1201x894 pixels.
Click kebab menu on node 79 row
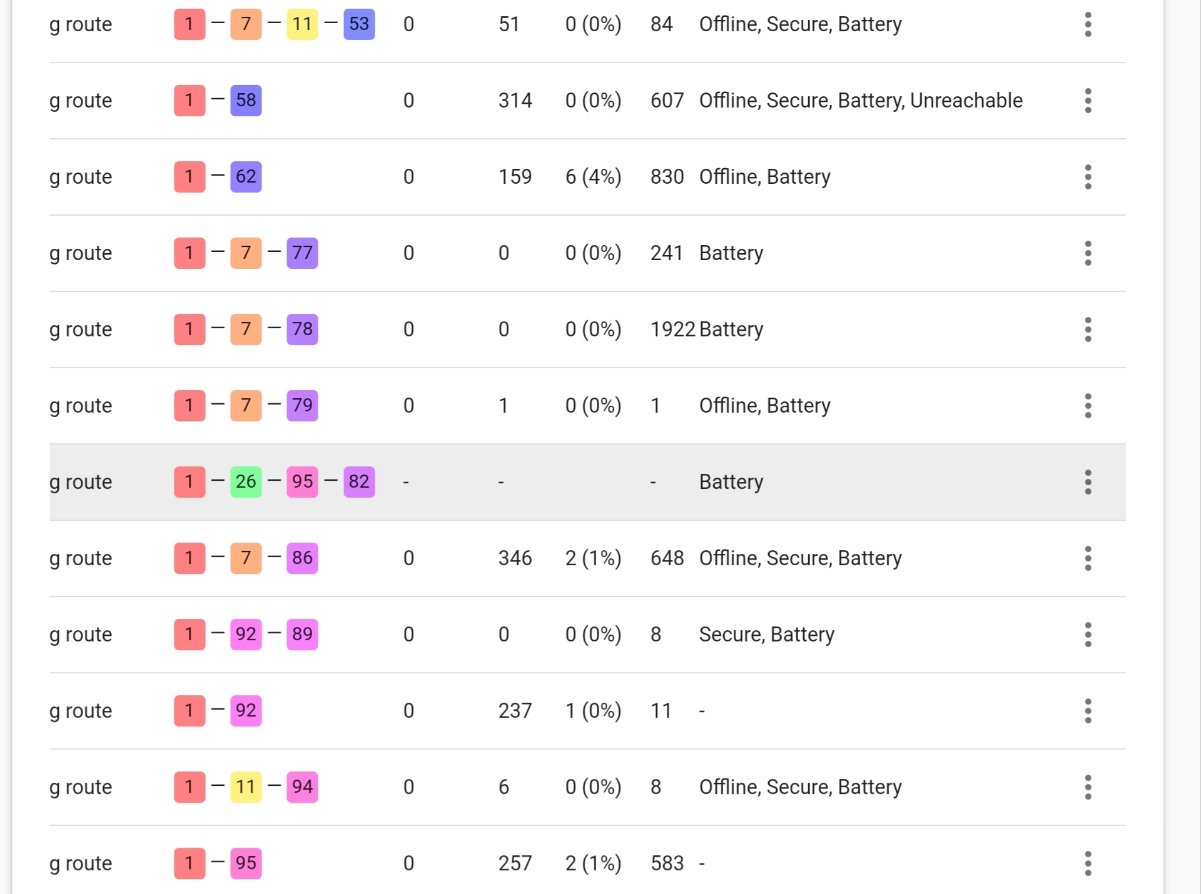tap(1088, 406)
